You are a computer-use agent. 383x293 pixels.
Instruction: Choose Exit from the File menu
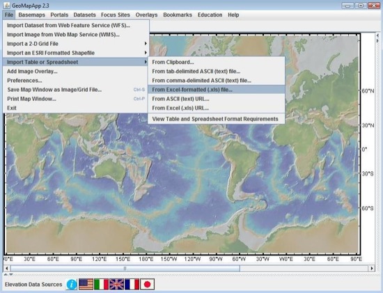tap(75, 108)
